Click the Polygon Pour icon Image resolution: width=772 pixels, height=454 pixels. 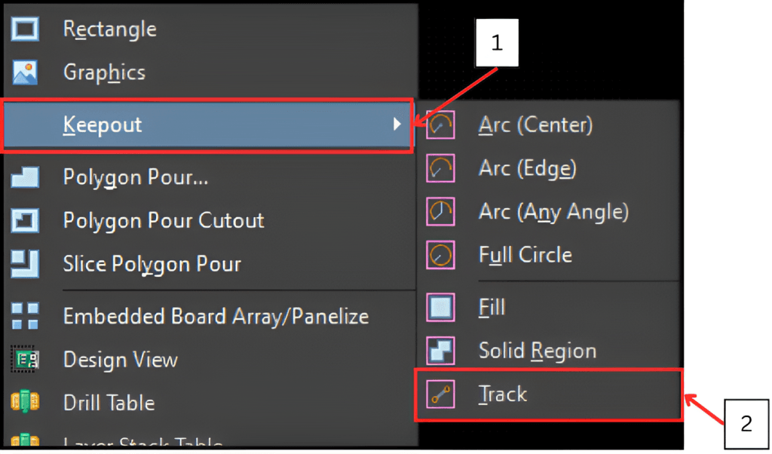pos(25,177)
